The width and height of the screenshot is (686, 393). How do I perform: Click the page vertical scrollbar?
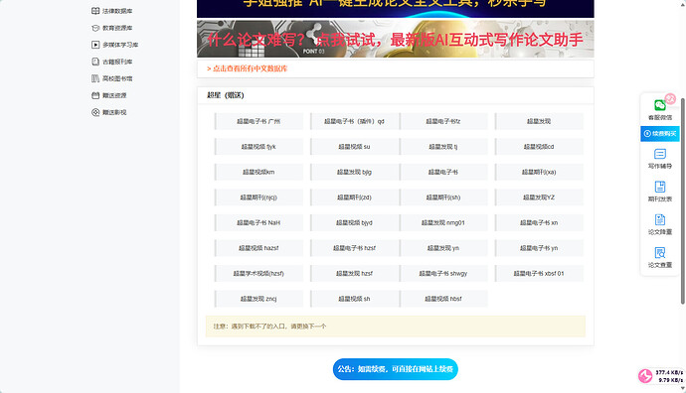point(682,200)
